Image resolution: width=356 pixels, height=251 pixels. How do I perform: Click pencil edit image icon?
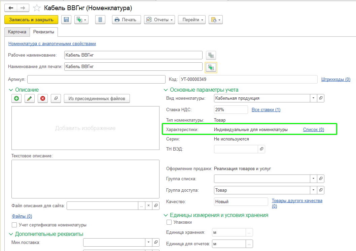coord(30,98)
